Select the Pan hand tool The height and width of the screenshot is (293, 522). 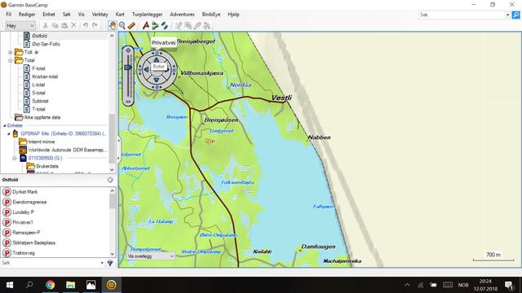[113, 25]
